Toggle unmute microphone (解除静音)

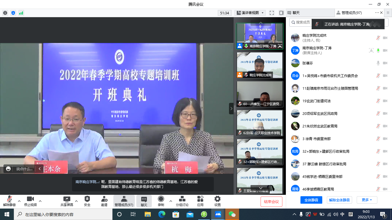point(9,199)
